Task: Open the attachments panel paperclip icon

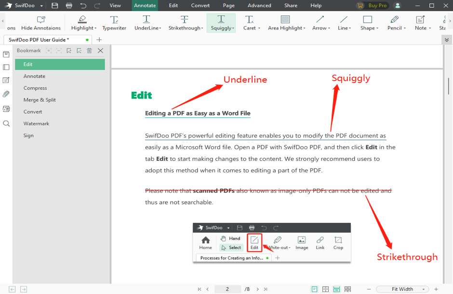Action: click(x=6, y=94)
